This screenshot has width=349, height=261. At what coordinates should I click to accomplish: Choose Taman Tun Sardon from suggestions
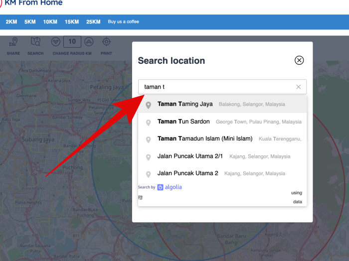coord(183,122)
